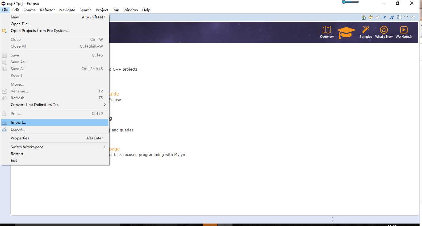Click the Eclipse title bar icon
The height and width of the screenshot is (226, 422).
click(x=3, y=3)
